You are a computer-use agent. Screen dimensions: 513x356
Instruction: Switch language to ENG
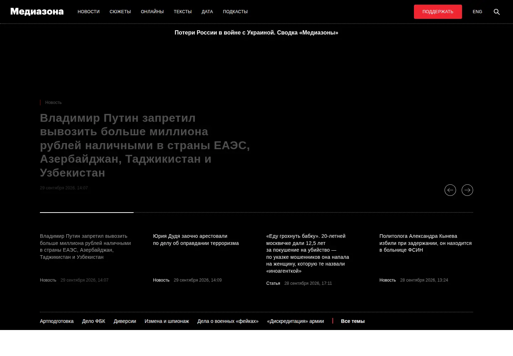477,12
